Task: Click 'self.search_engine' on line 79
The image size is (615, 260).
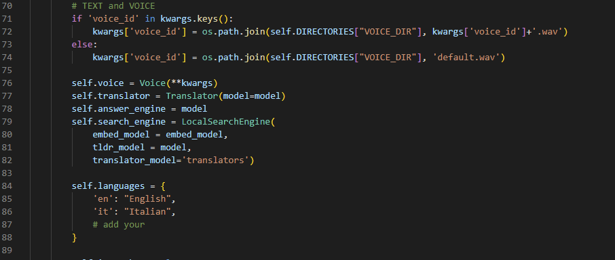Action: [118, 122]
